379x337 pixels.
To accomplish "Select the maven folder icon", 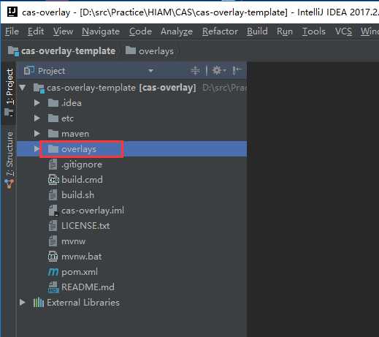I will [53, 134].
